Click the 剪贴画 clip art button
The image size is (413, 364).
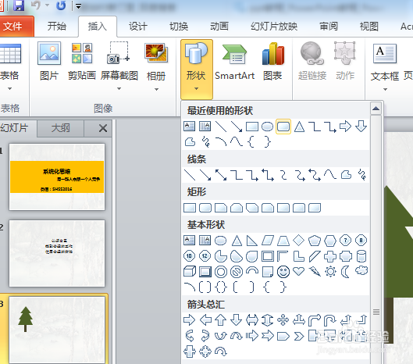point(82,62)
